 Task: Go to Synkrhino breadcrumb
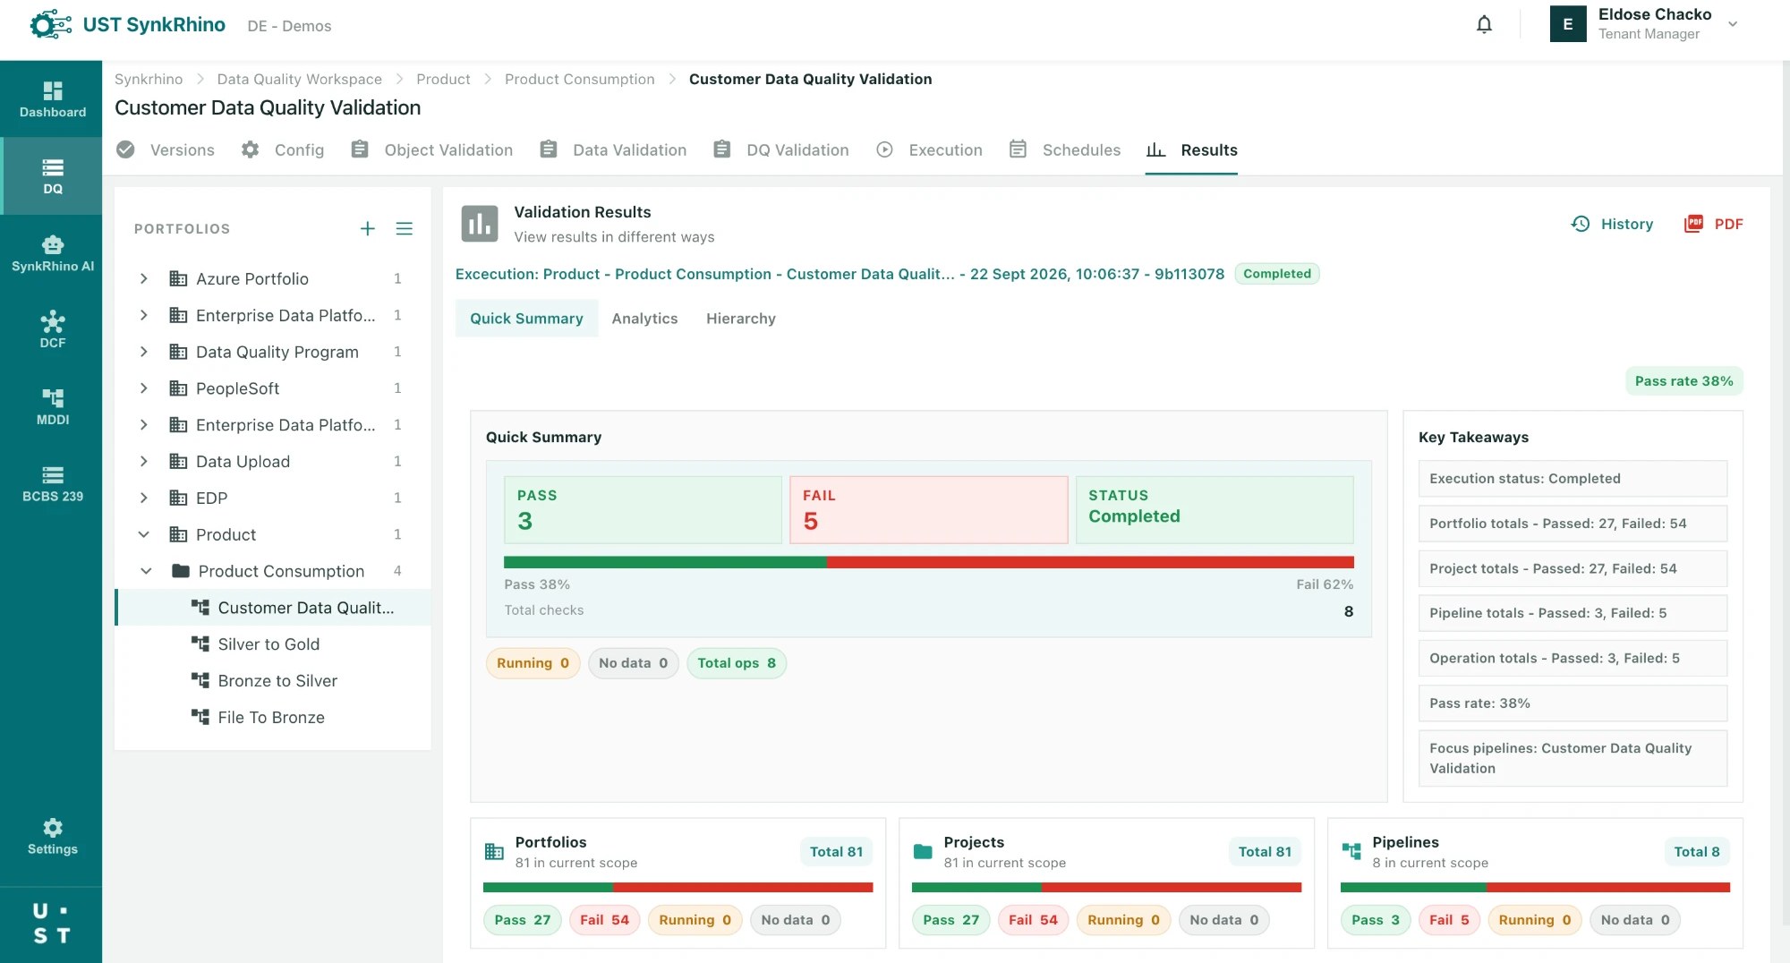tap(149, 79)
